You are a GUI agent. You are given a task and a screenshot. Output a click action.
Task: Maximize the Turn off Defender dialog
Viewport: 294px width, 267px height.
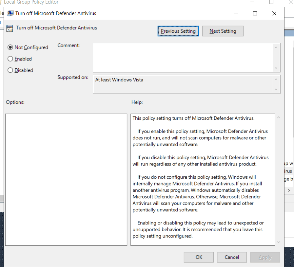(x=255, y=13)
